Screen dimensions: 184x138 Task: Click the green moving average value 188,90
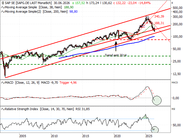(69, 7)
